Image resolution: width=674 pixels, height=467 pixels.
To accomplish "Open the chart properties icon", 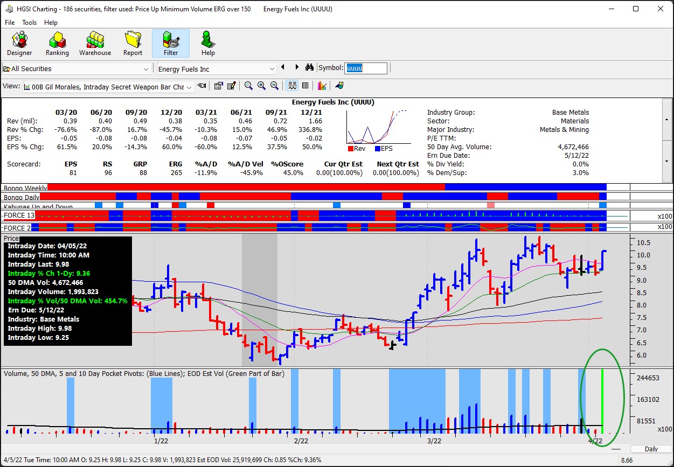I will click(218, 86).
